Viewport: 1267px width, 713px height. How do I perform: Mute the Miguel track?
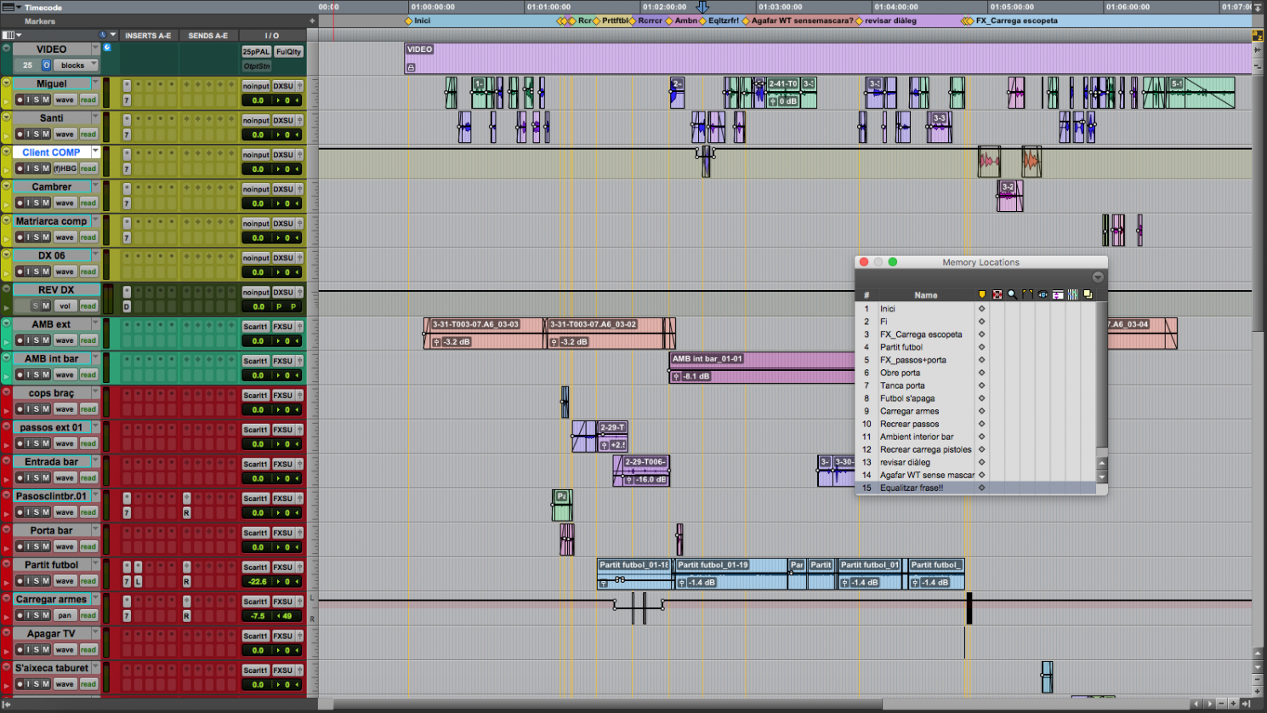tap(46, 100)
